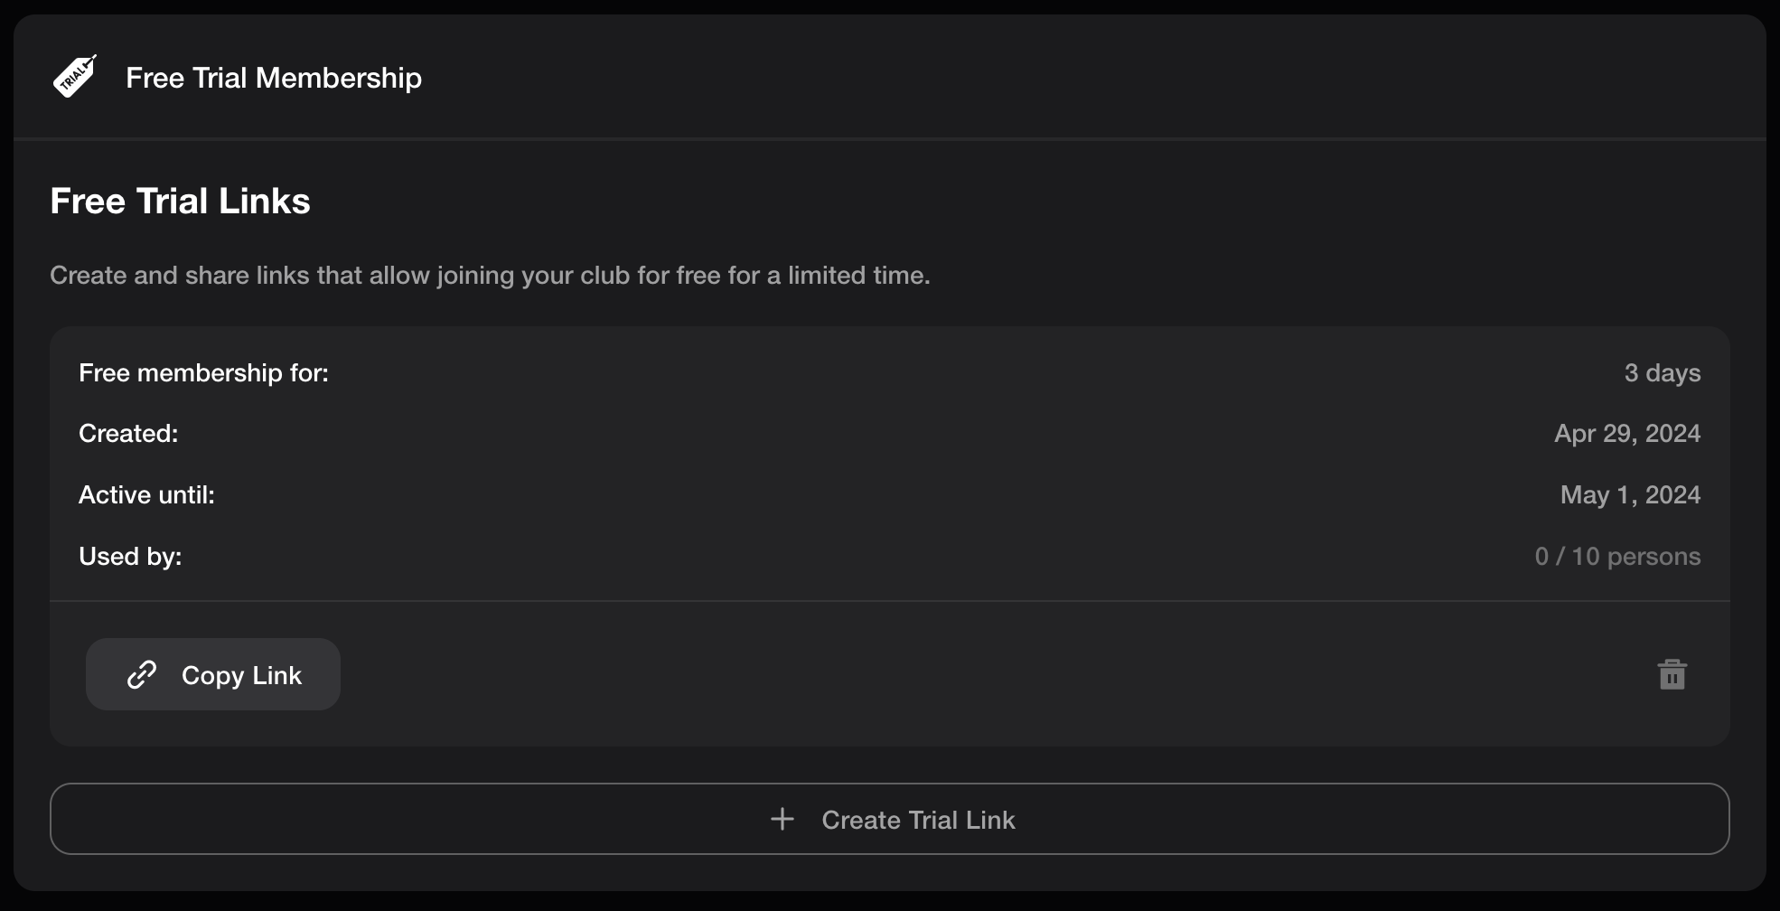Viewport: 1780px width, 911px height.
Task: Click the 'Created:' label
Action: click(128, 434)
